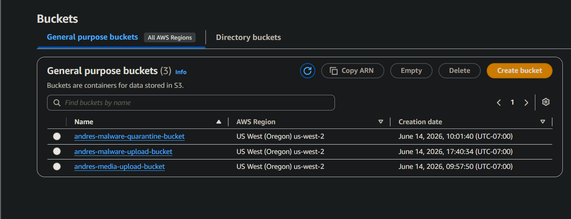Go to next page arrow
The height and width of the screenshot is (219, 571).
coord(526,103)
